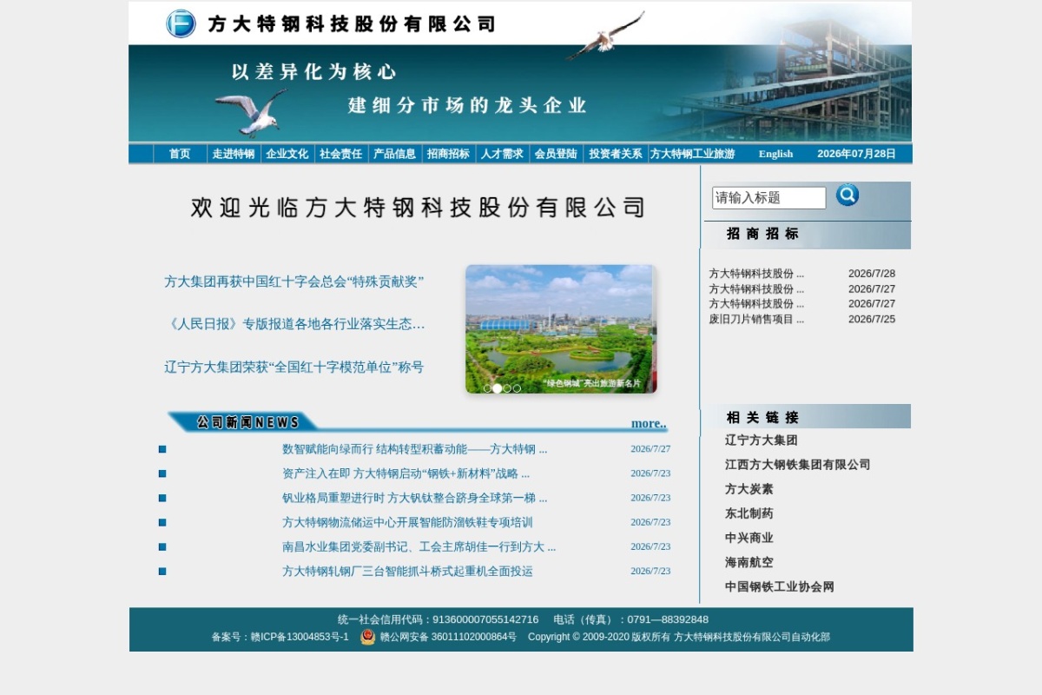Click the 招商招标 sidebar heading
The height and width of the screenshot is (695, 1042).
762,234
